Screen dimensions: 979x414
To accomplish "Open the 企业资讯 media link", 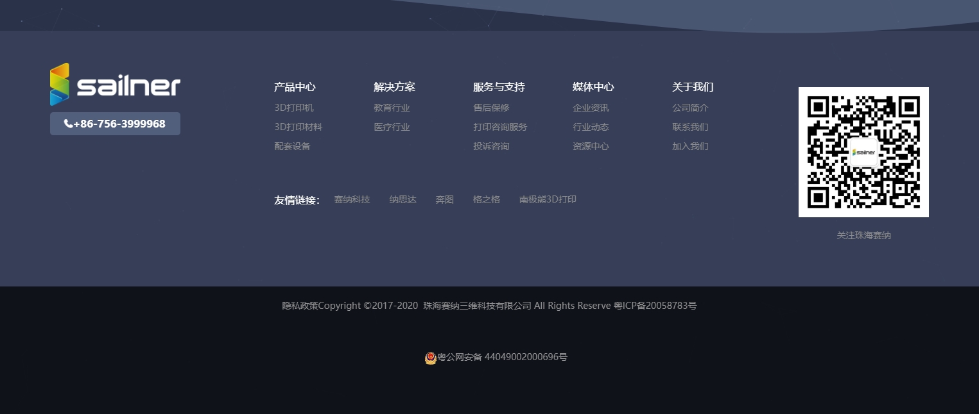I will click(591, 108).
